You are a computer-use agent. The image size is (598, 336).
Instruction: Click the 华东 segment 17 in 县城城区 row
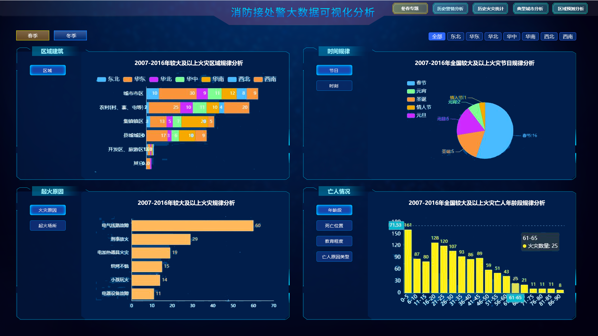(x=157, y=136)
